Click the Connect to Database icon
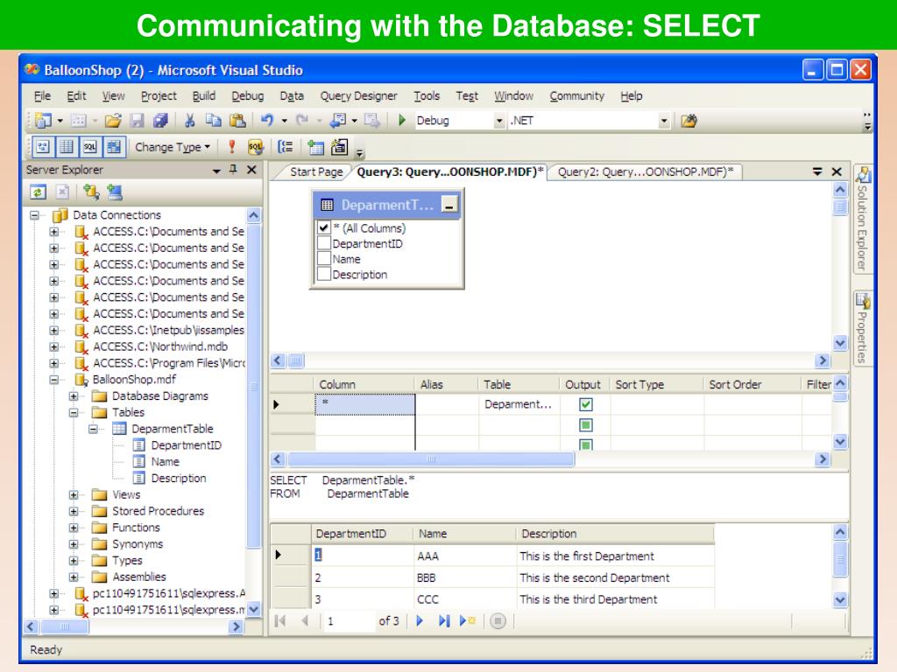 [91, 192]
